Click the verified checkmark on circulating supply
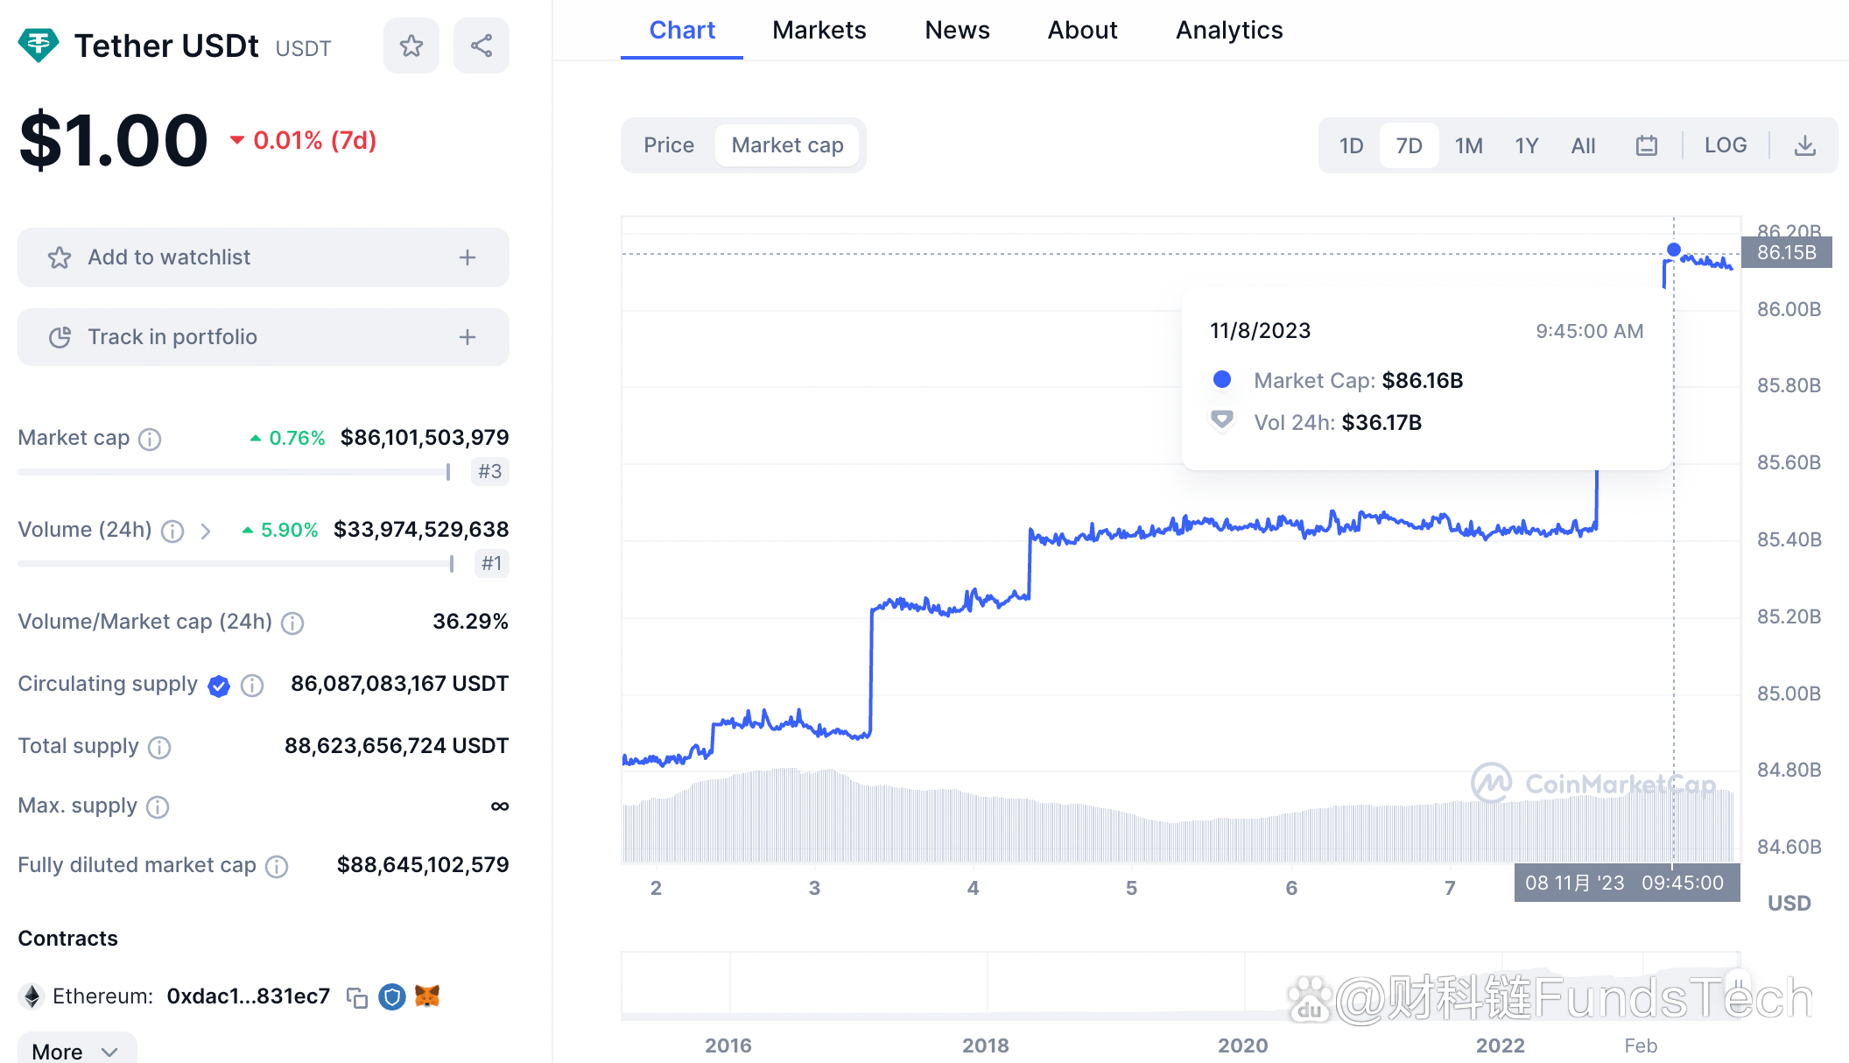This screenshot has height=1063, width=1849. coord(220,686)
